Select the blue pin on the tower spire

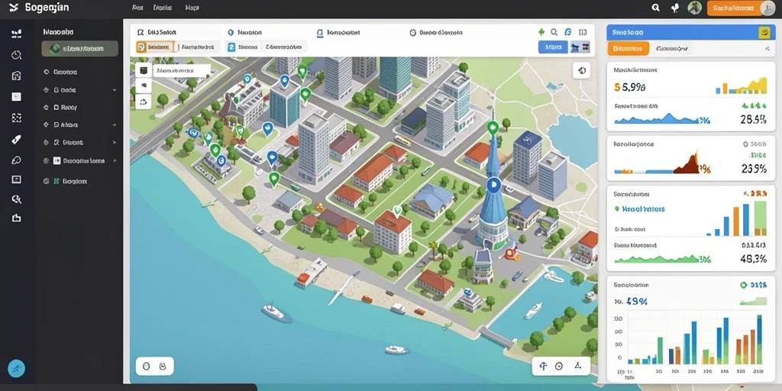[493, 185]
